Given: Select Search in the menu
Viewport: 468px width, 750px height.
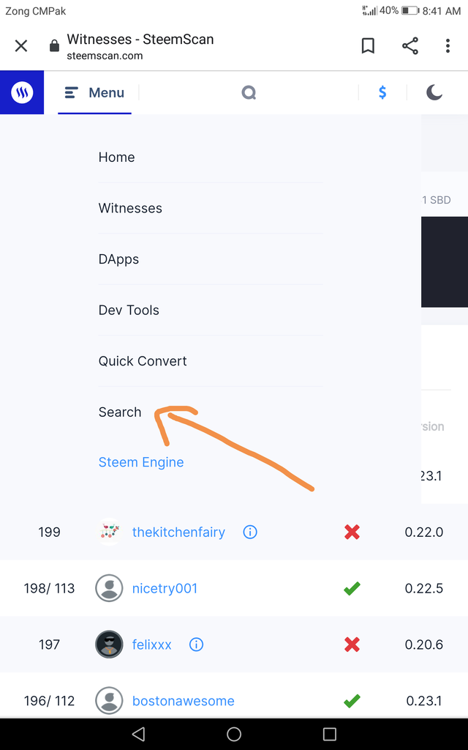Looking at the screenshot, I should [x=120, y=412].
